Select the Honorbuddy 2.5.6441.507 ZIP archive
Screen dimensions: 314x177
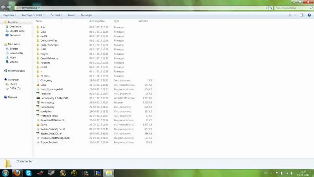(x=54, y=98)
